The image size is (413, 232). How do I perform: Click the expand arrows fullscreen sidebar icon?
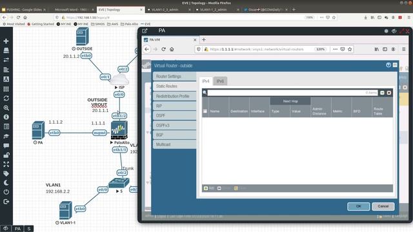pos(6,164)
